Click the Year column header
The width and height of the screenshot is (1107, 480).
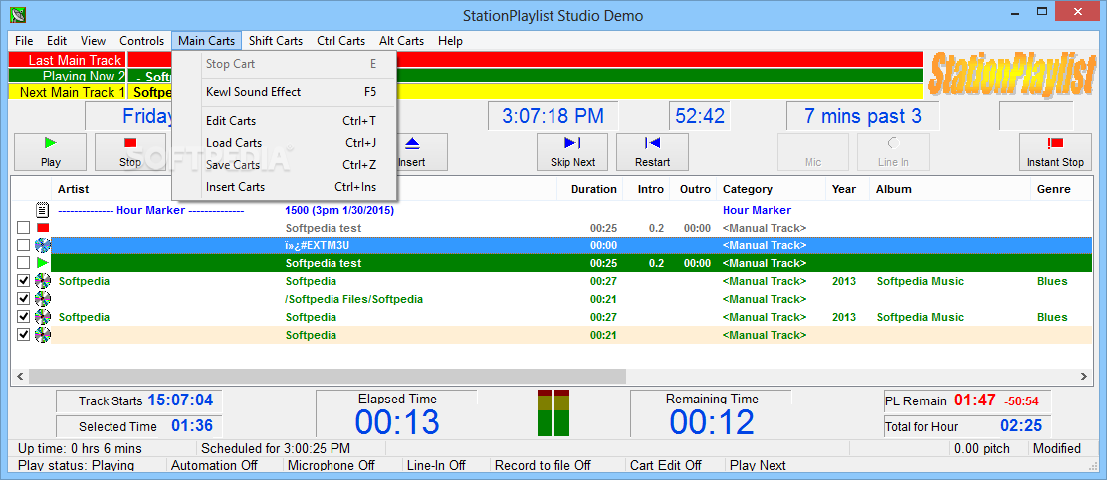coord(848,189)
